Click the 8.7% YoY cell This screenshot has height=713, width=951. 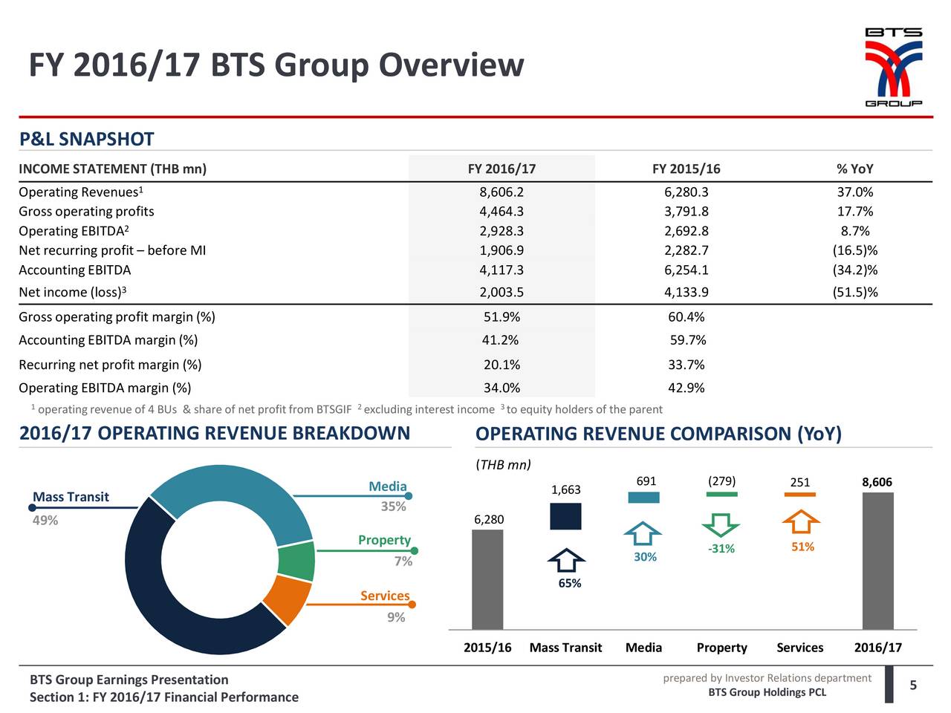(855, 231)
